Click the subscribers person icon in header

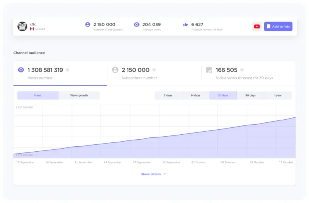coord(88,24)
